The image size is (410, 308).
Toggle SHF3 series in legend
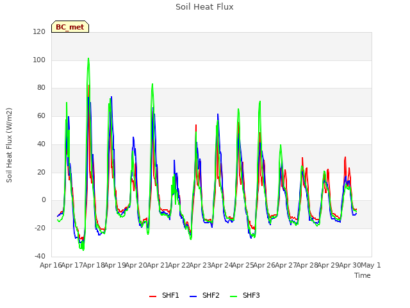245,295
